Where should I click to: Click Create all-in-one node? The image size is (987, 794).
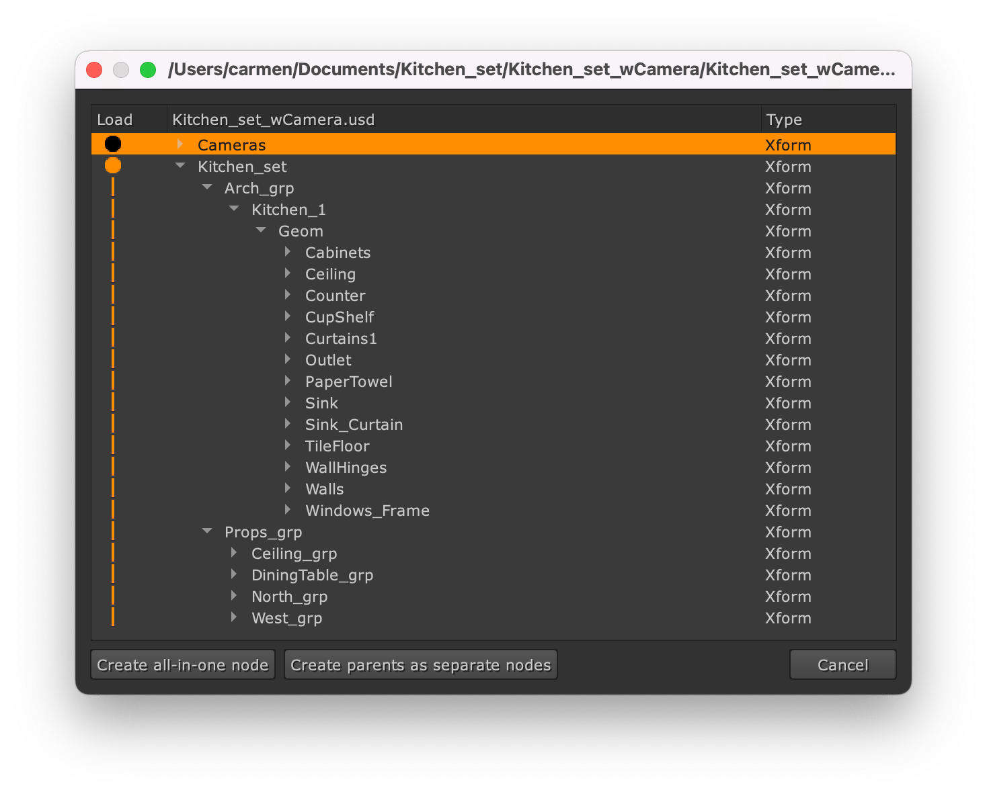[x=182, y=664]
